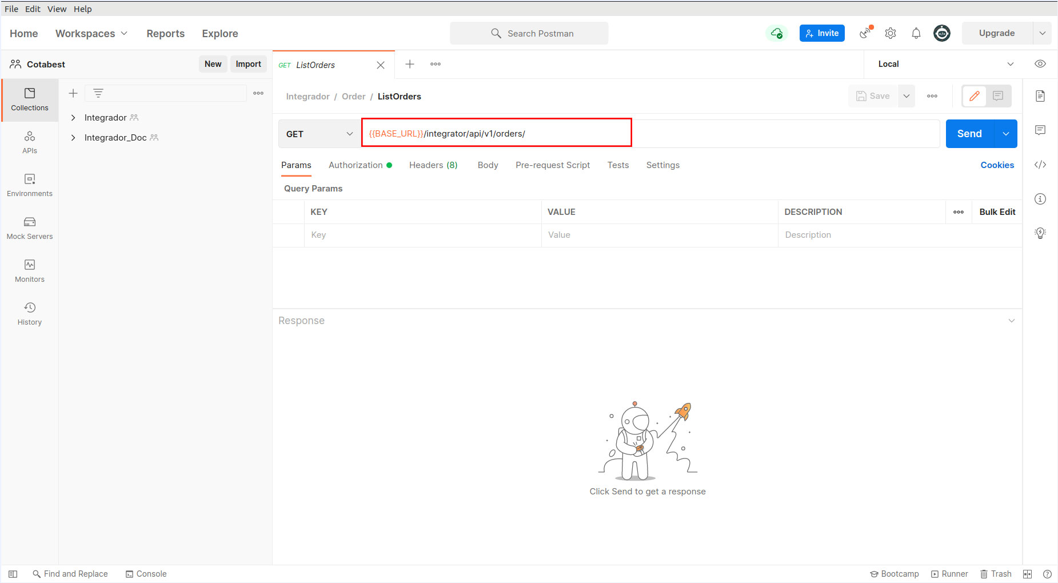Screen dimensions: 1058x583
Task: Switch to comment mode icon
Action: (x=998, y=96)
